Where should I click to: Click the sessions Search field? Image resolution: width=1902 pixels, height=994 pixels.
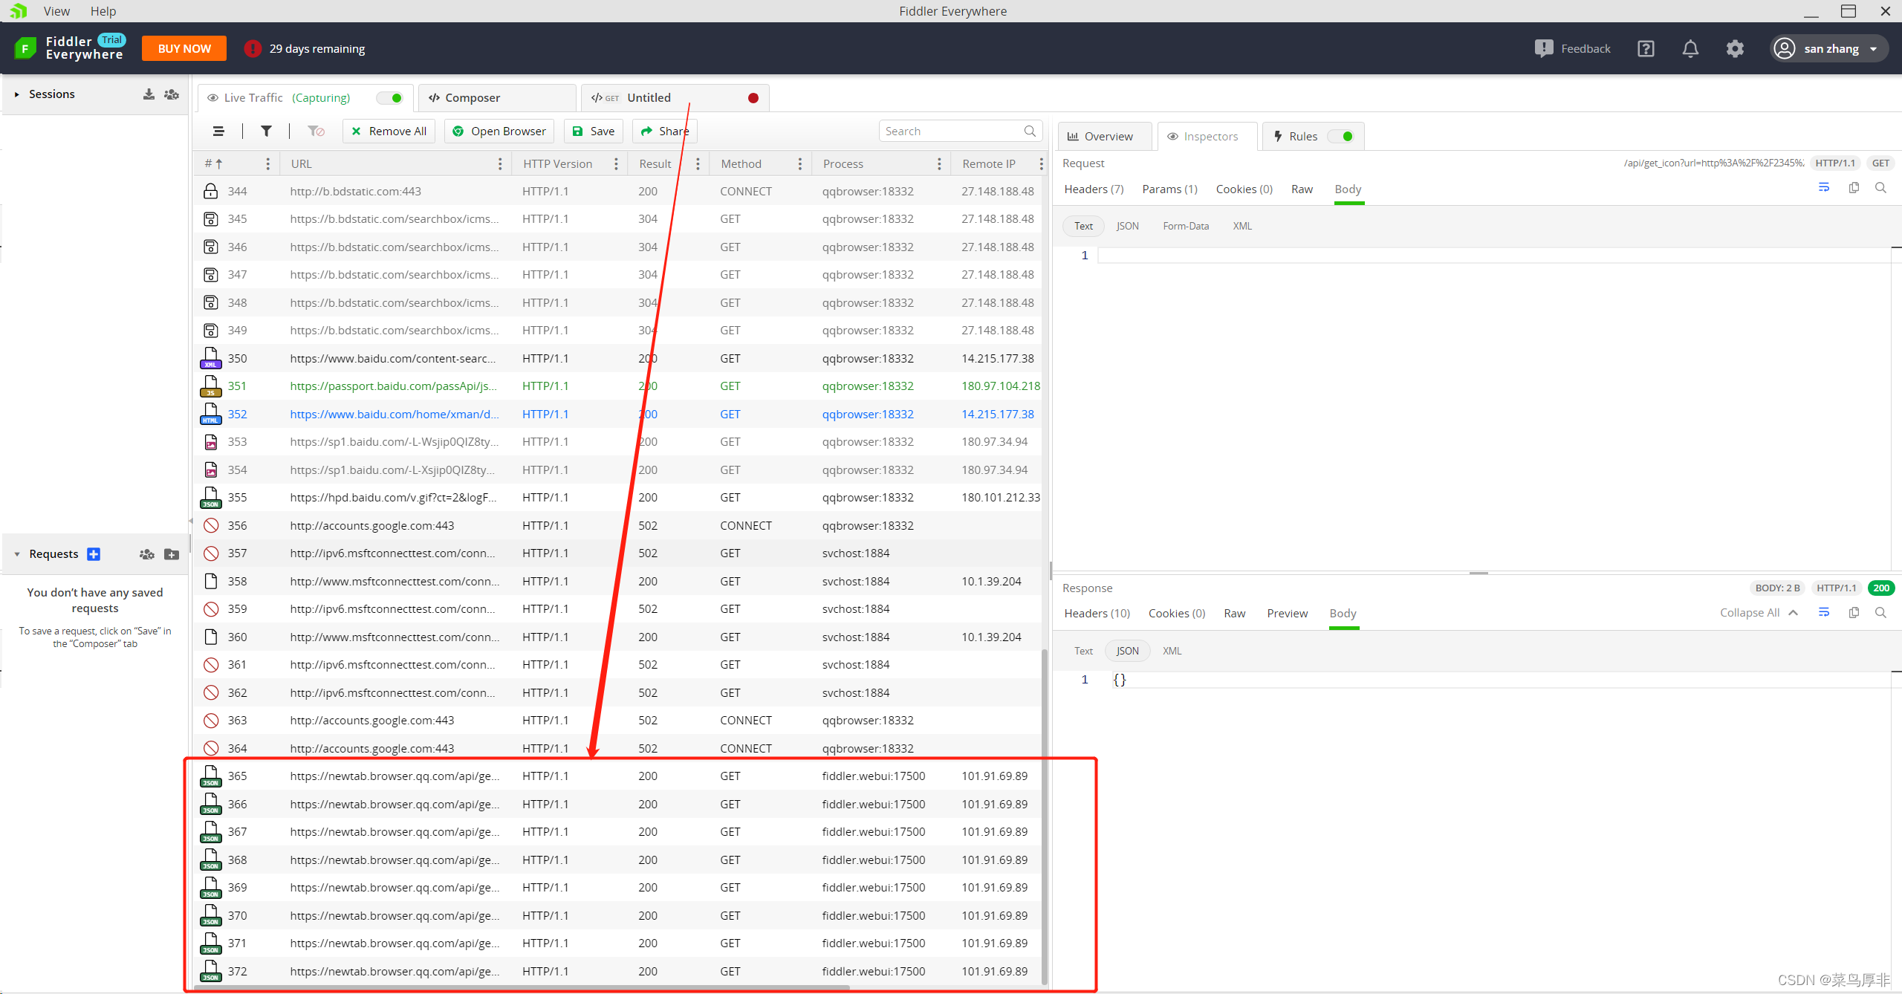[x=951, y=131]
